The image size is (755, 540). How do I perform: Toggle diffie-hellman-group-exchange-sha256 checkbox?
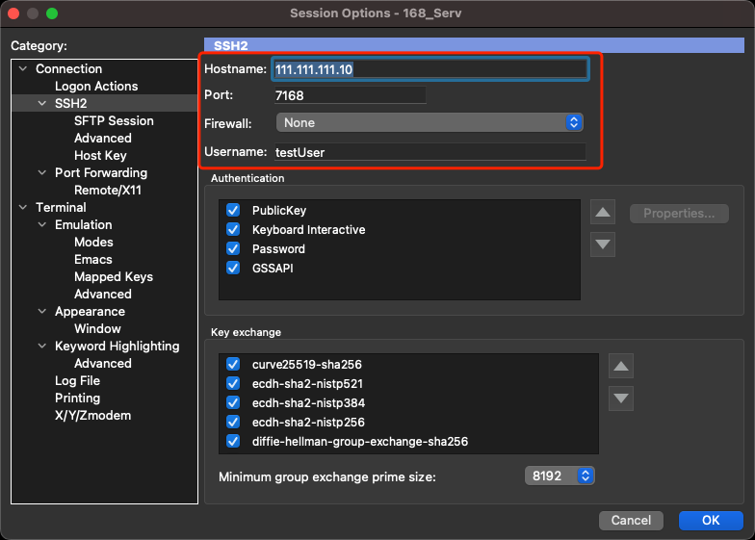[233, 441]
